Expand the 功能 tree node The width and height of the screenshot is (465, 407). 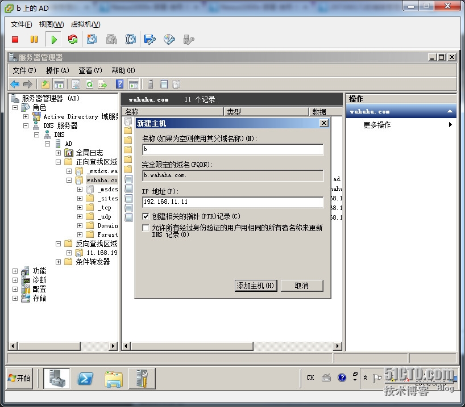pyautogui.click(x=15, y=271)
